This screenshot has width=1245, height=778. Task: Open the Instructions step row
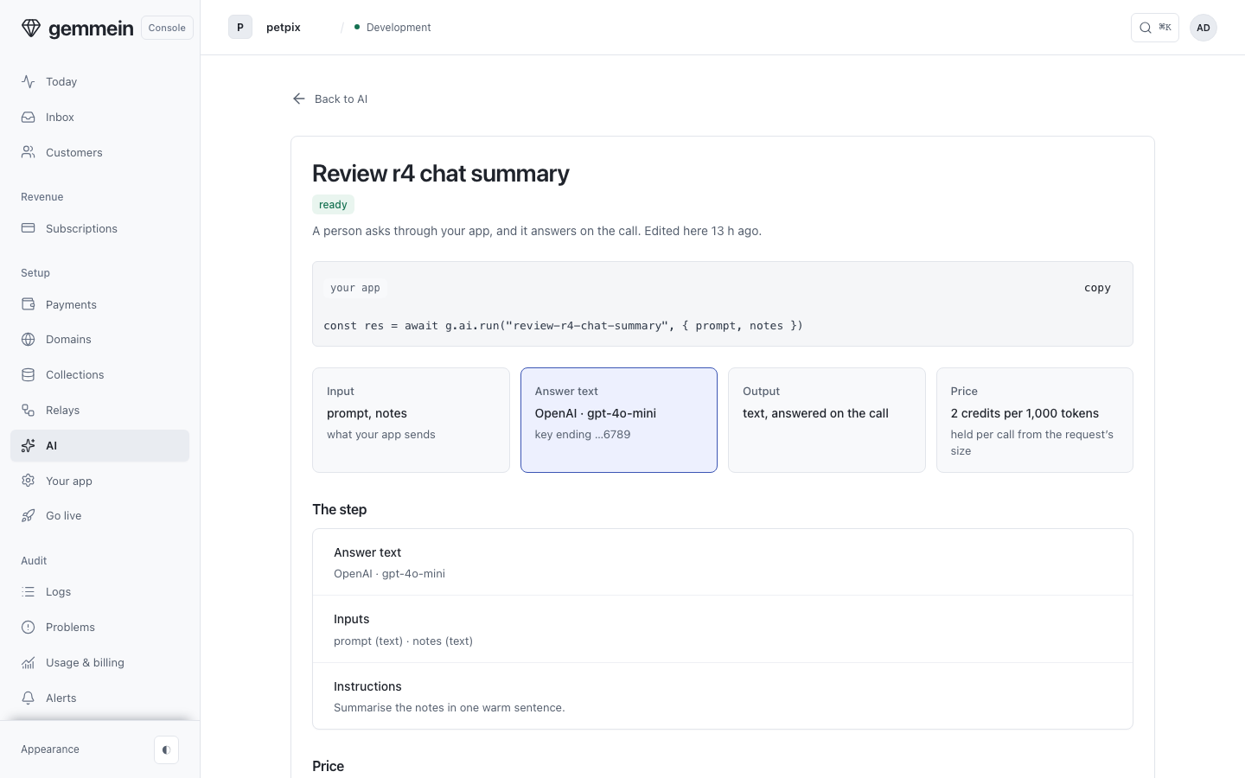click(723, 696)
